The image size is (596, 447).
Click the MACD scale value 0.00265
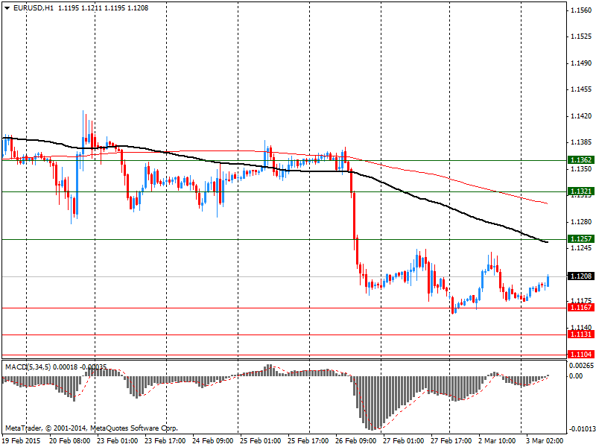(582, 366)
